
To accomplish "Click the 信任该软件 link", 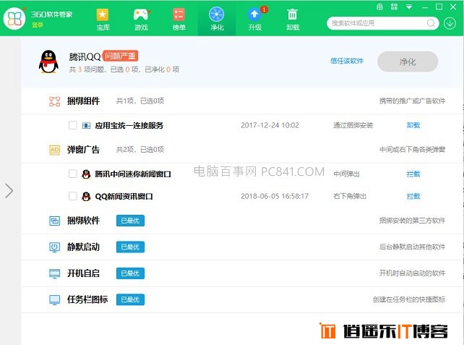I will 347,61.
